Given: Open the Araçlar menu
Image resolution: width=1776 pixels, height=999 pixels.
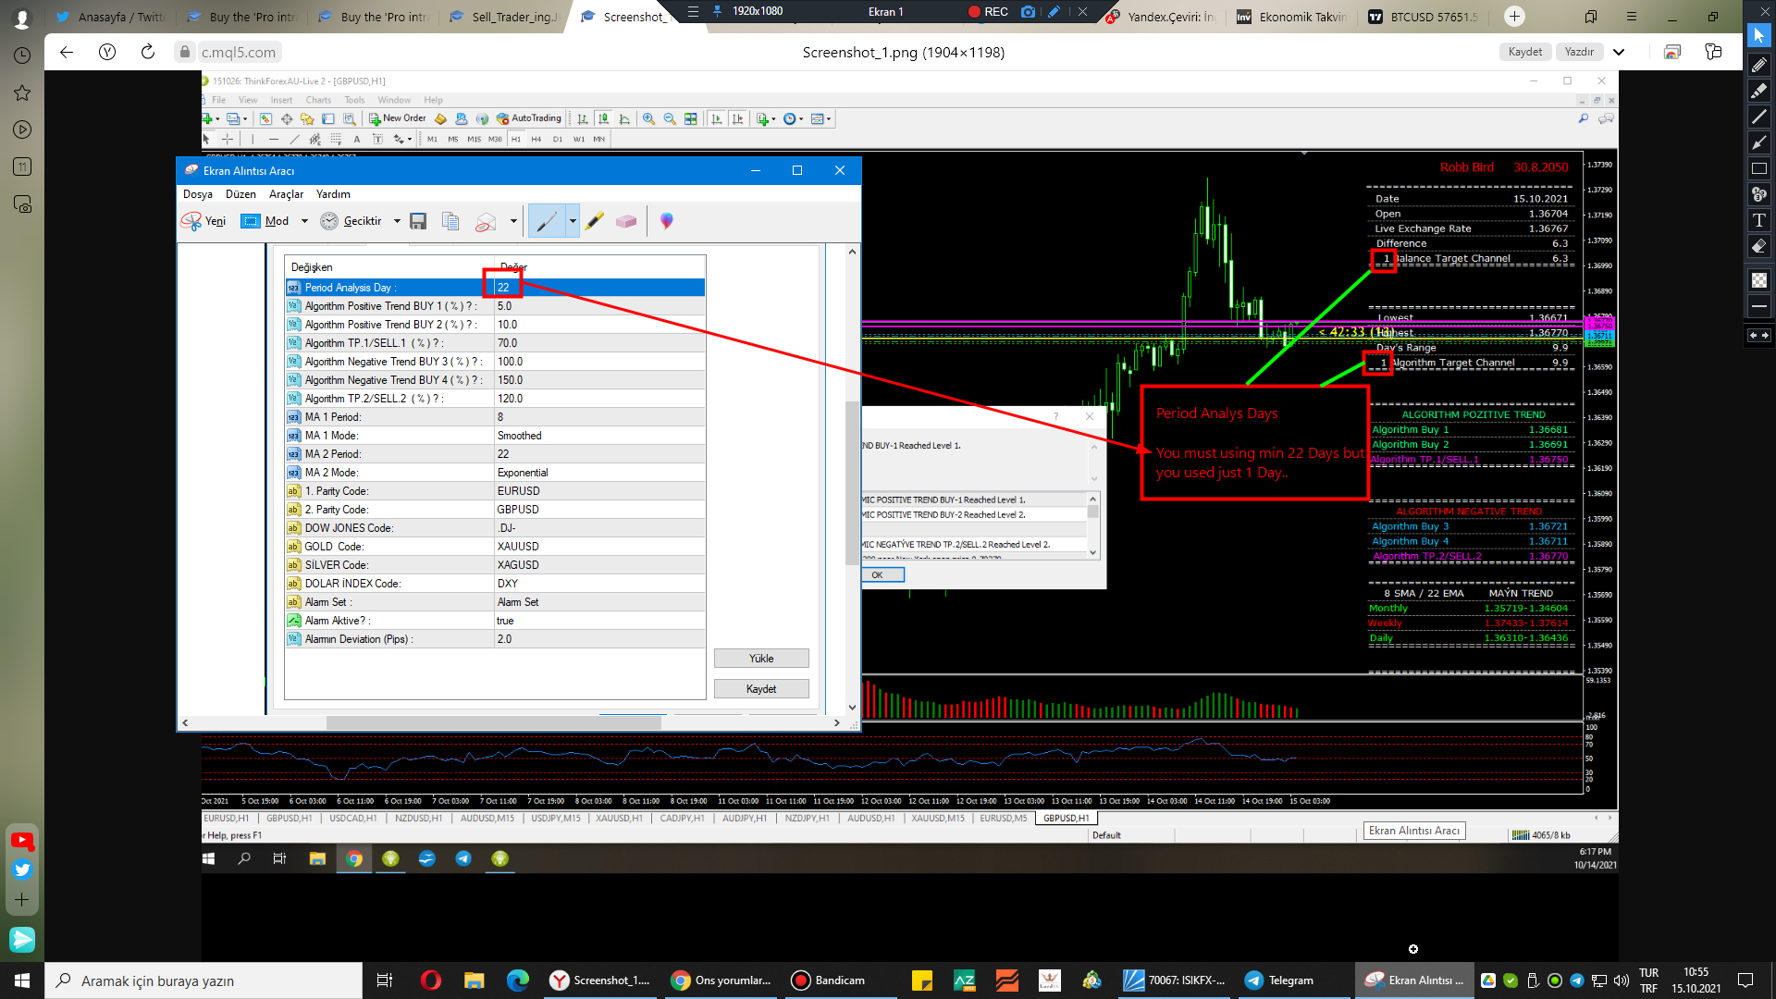Looking at the screenshot, I should tap(286, 194).
